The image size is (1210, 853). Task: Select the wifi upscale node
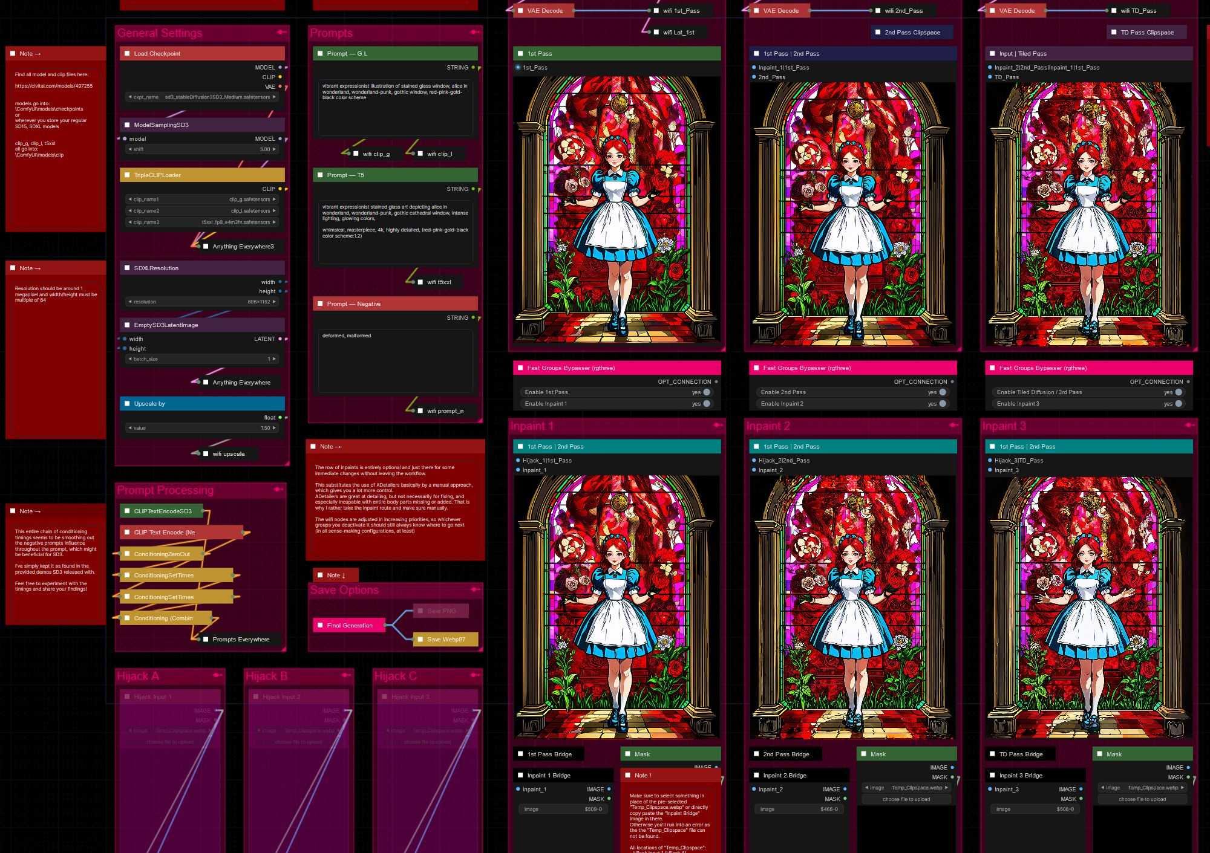(x=229, y=454)
